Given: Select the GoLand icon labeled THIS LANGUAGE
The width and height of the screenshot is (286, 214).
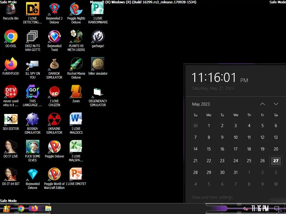Looking at the screenshot, I should point(32,91).
